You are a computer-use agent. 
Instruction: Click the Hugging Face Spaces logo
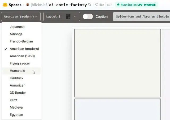click(x=5, y=5)
